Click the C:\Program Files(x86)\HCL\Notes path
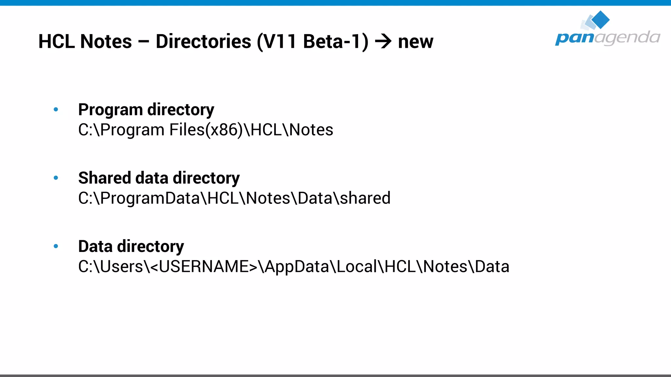 [x=205, y=130]
